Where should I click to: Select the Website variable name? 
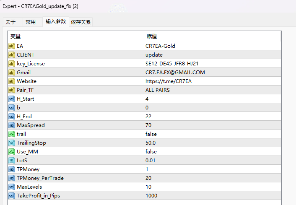coord(26,81)
